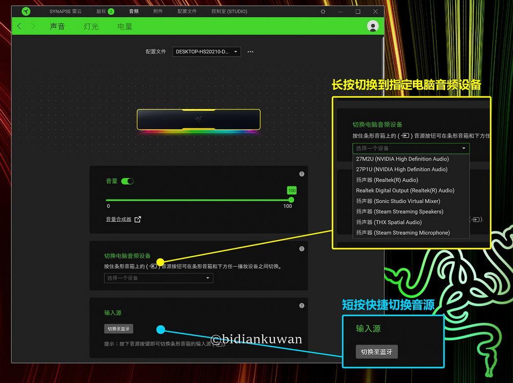Minimize the Synapse window

click(x=341, y=11)
